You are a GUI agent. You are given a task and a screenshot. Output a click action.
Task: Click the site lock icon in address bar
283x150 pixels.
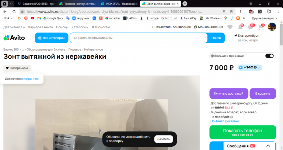[x=22, y=11]
